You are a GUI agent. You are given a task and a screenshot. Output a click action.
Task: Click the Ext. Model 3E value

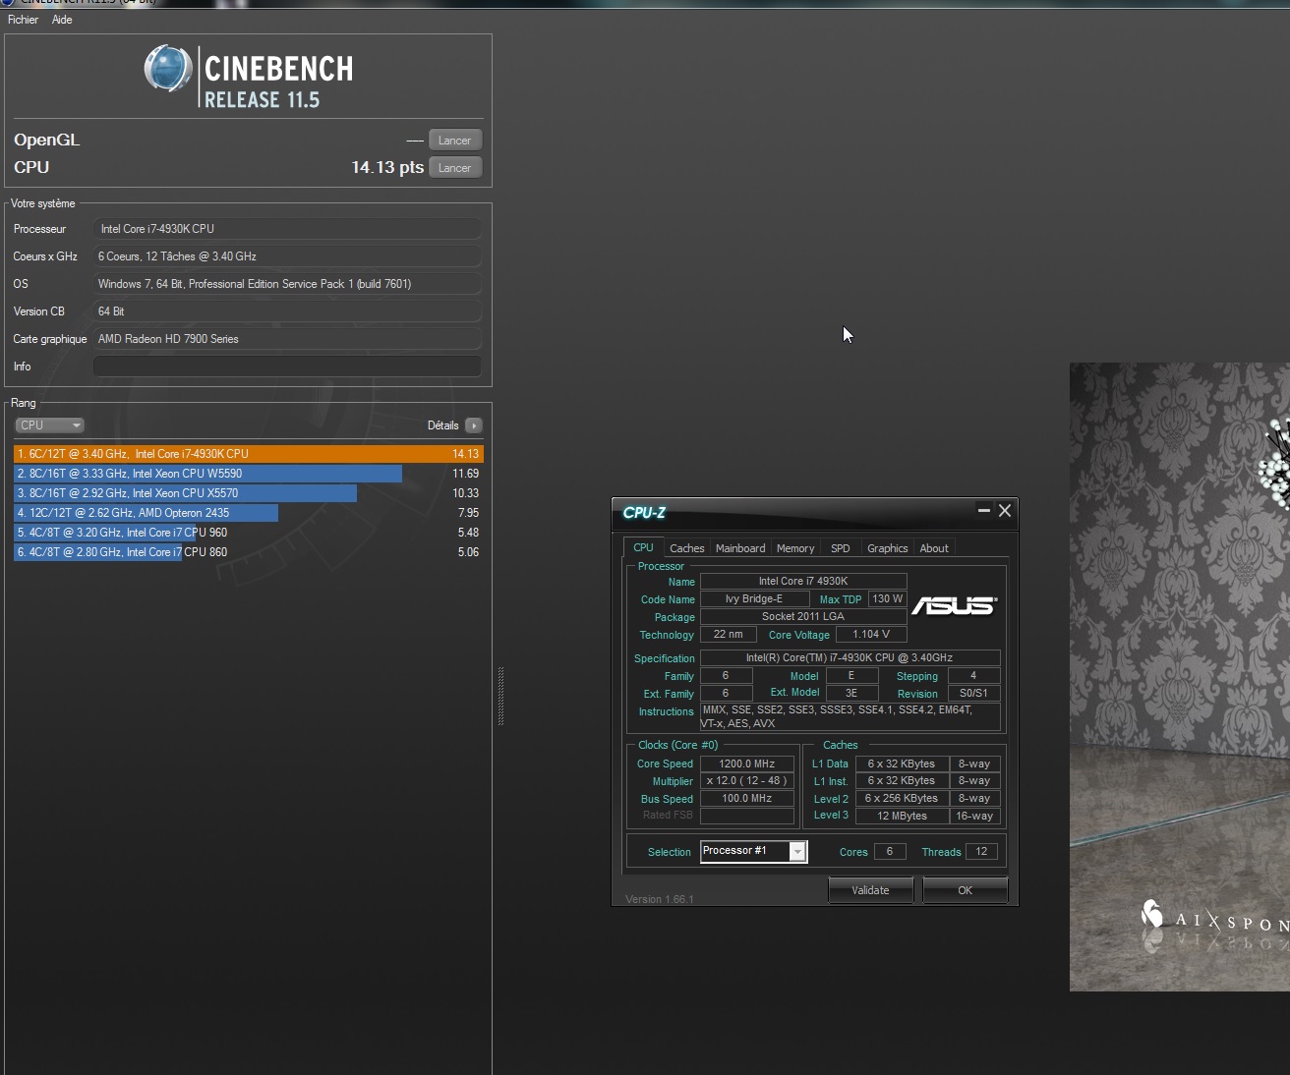pos(851,694)
